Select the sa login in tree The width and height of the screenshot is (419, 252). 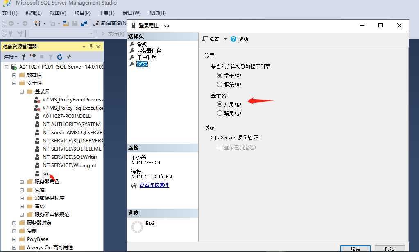[x=45, y=174]
